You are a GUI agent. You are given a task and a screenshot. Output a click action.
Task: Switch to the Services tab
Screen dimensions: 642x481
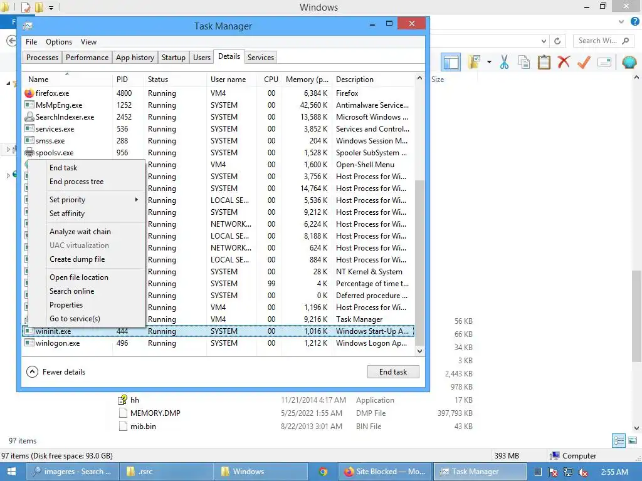tap(260, 57)
